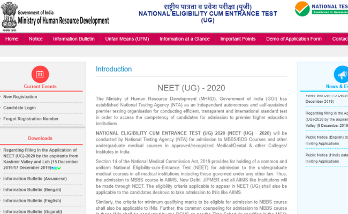Select Important Points in the navbar

[x=238, y=39]
